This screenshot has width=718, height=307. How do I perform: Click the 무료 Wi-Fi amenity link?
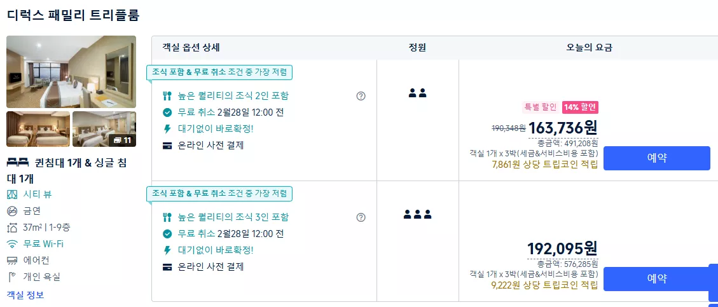point(43,244)
